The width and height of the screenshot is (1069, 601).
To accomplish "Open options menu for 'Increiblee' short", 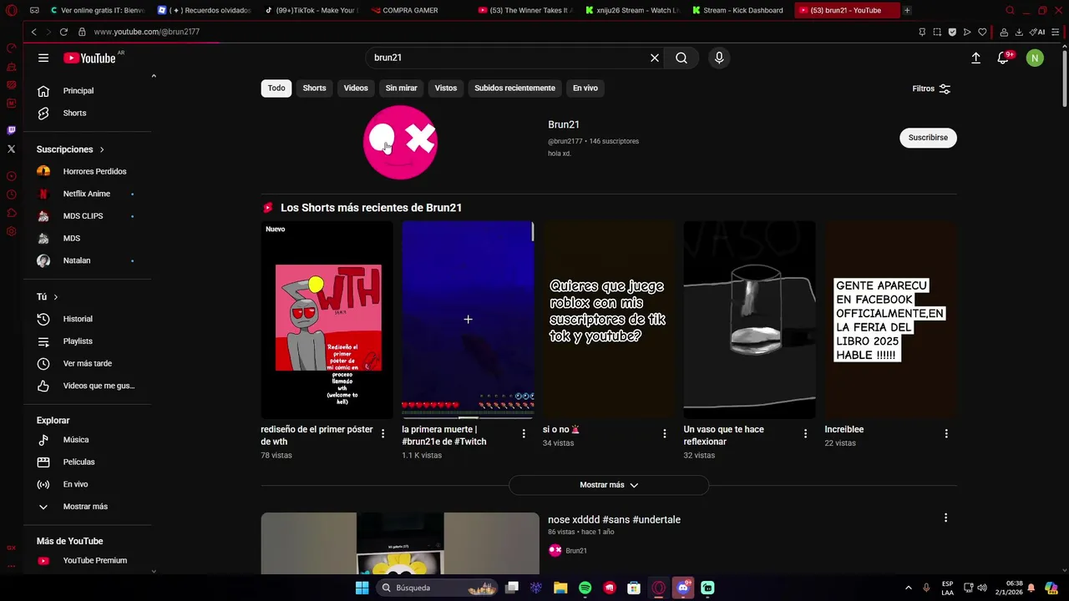I will click(946, 433).
